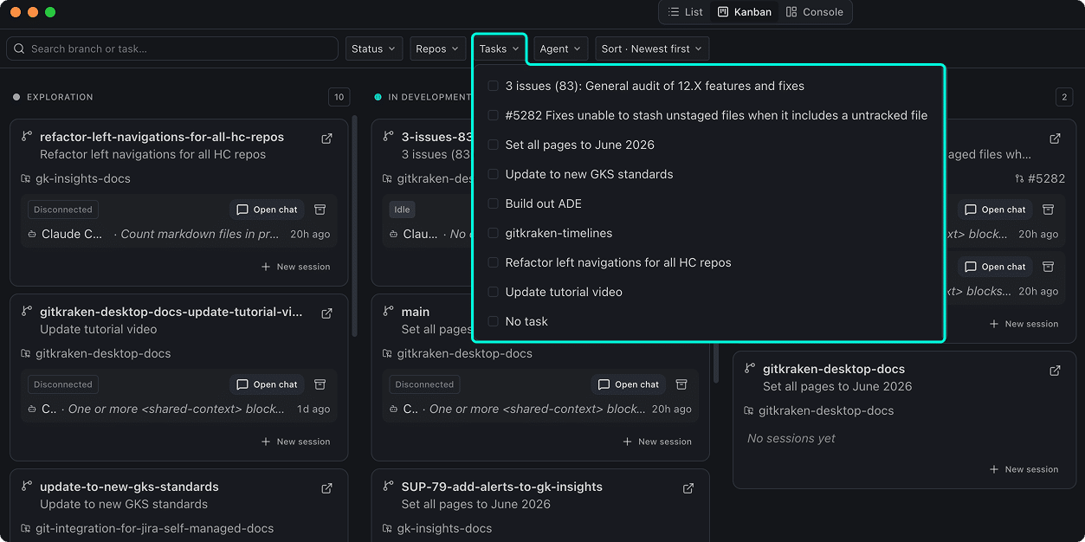Start new session in the main card
Image resolution: width=1085 pixels, height=542 pixels.
point(657,442)
